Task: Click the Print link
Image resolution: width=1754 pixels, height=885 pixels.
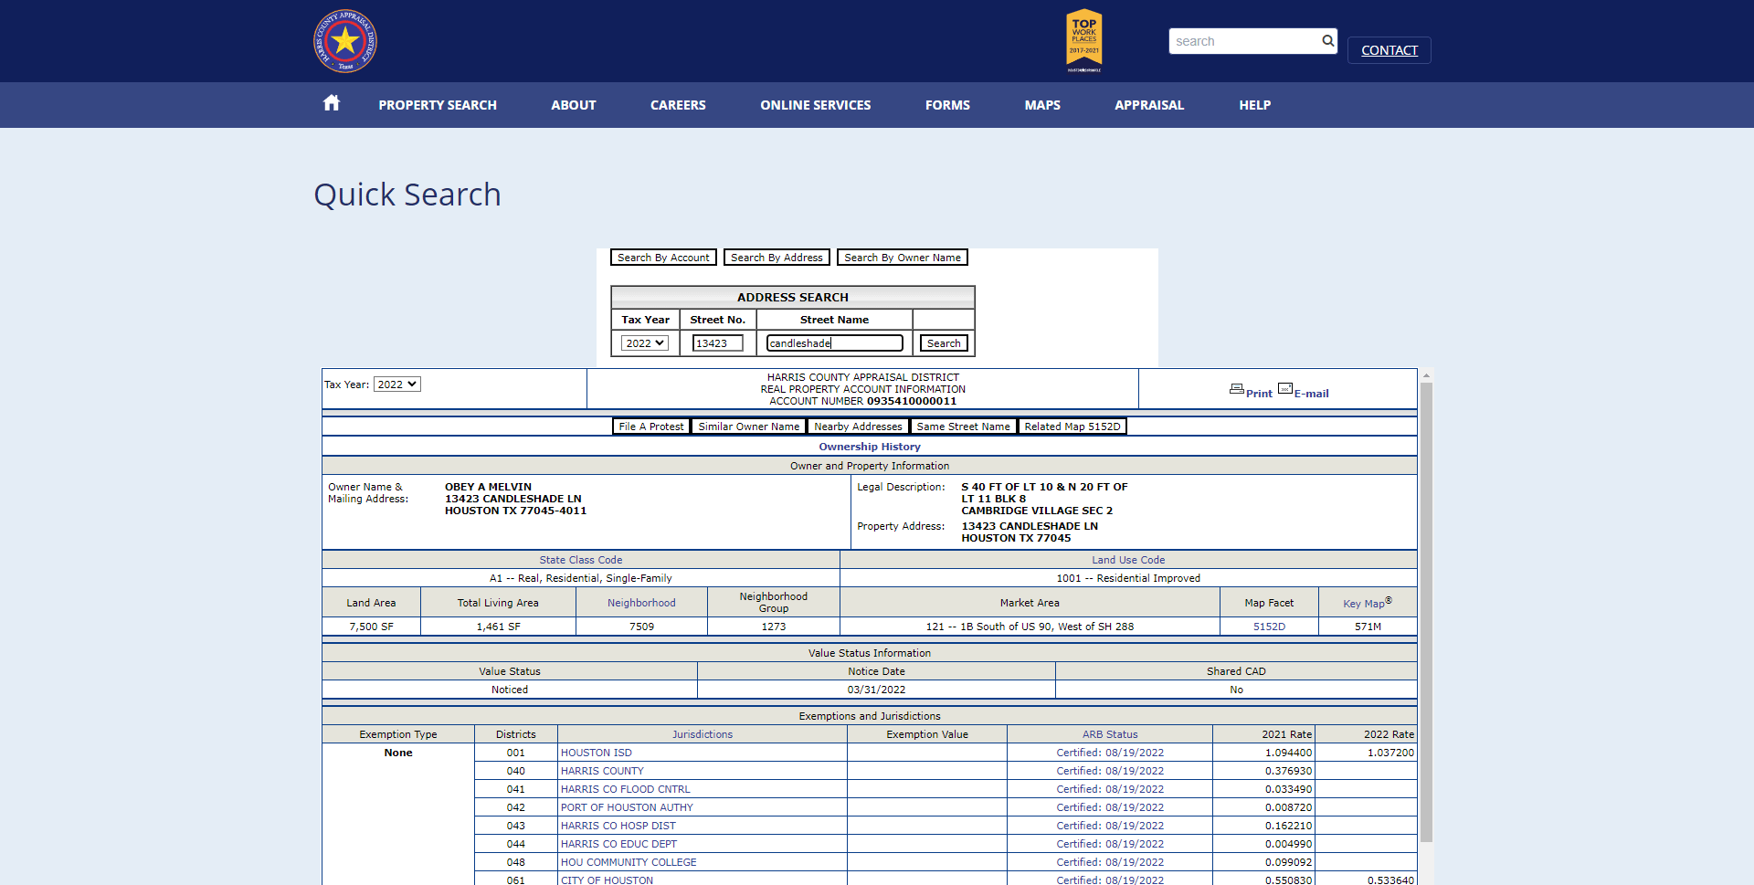Action: click(1259, 394)
